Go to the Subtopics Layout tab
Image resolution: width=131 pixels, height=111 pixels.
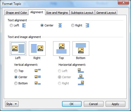82,13
